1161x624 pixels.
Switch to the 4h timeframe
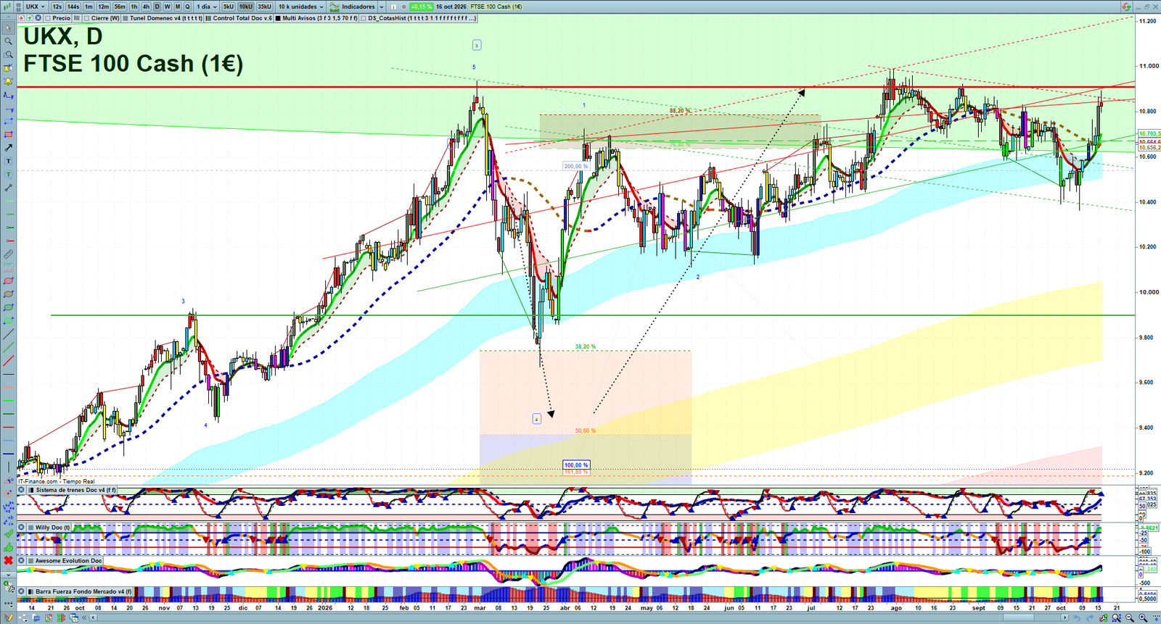[146, 7]
